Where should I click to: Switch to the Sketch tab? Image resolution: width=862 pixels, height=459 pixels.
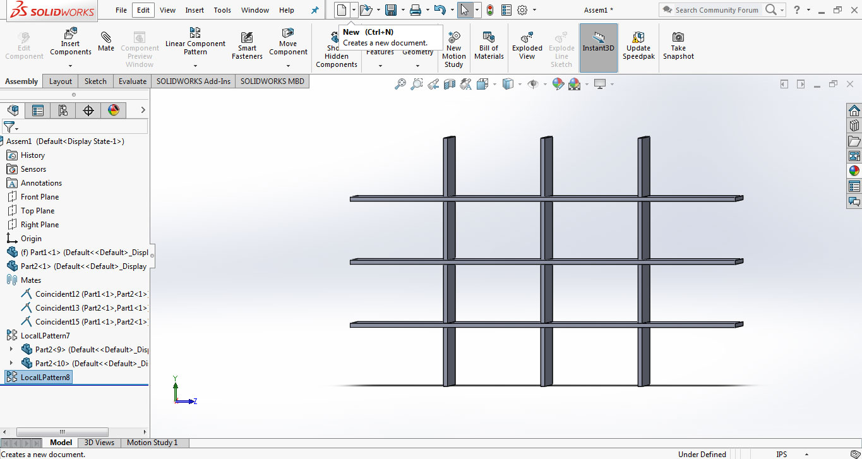[95, 81]
